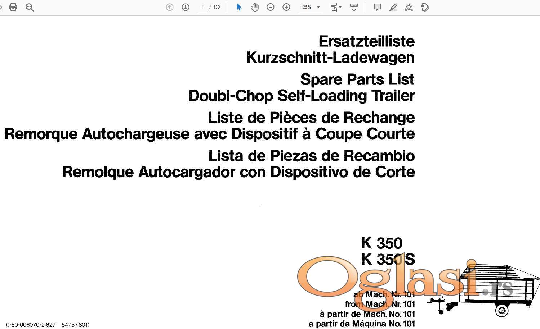The image size is (540, 329).
Task: Open the find text magnifier tool
Action: click(x=30, y=7)
